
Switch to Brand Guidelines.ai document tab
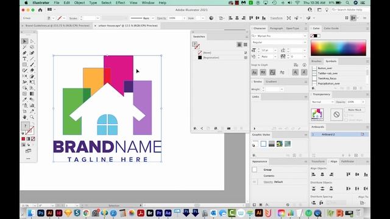57,26
